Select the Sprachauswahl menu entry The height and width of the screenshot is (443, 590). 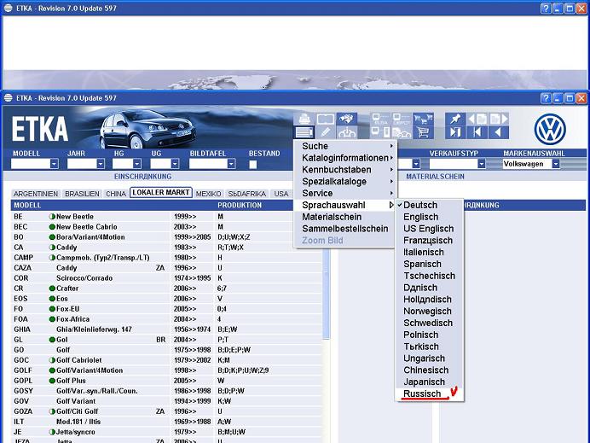coord(344,205)
